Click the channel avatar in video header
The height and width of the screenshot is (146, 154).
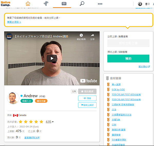point(9,36)
